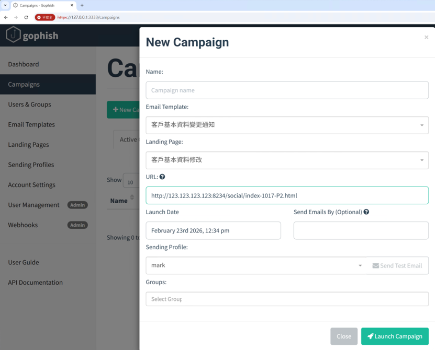Image resolution: width=435 pixels, height=350 pixels.
Task: Close the New Campaign modal with X
Action: [x=427, y=37]
